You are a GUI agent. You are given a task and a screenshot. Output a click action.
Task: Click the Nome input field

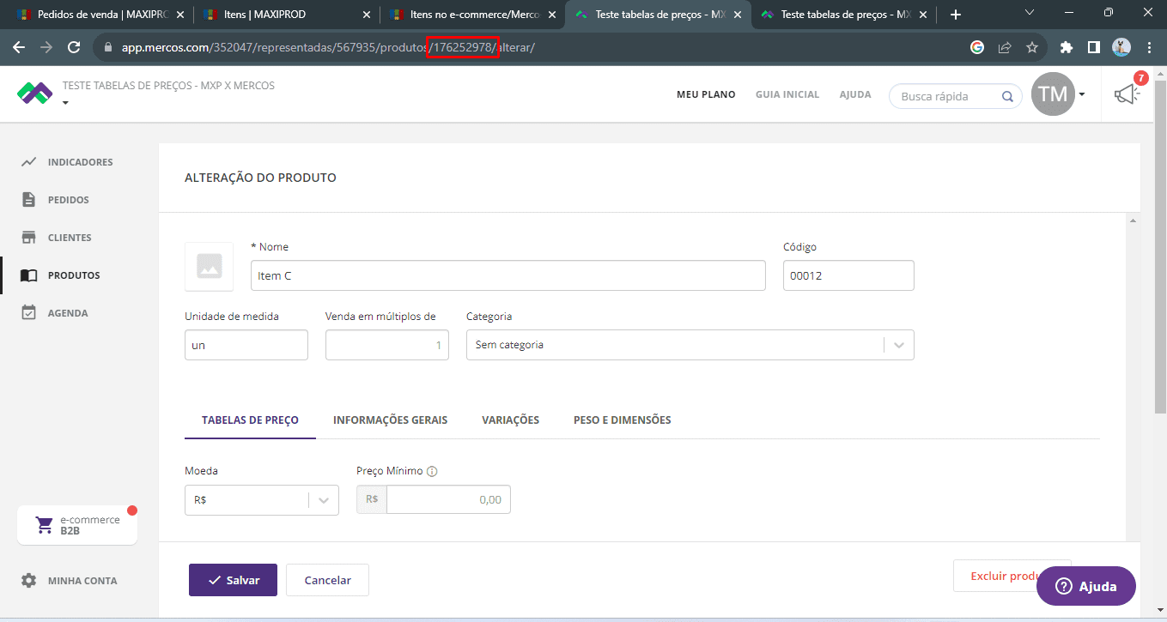point(508,276)
